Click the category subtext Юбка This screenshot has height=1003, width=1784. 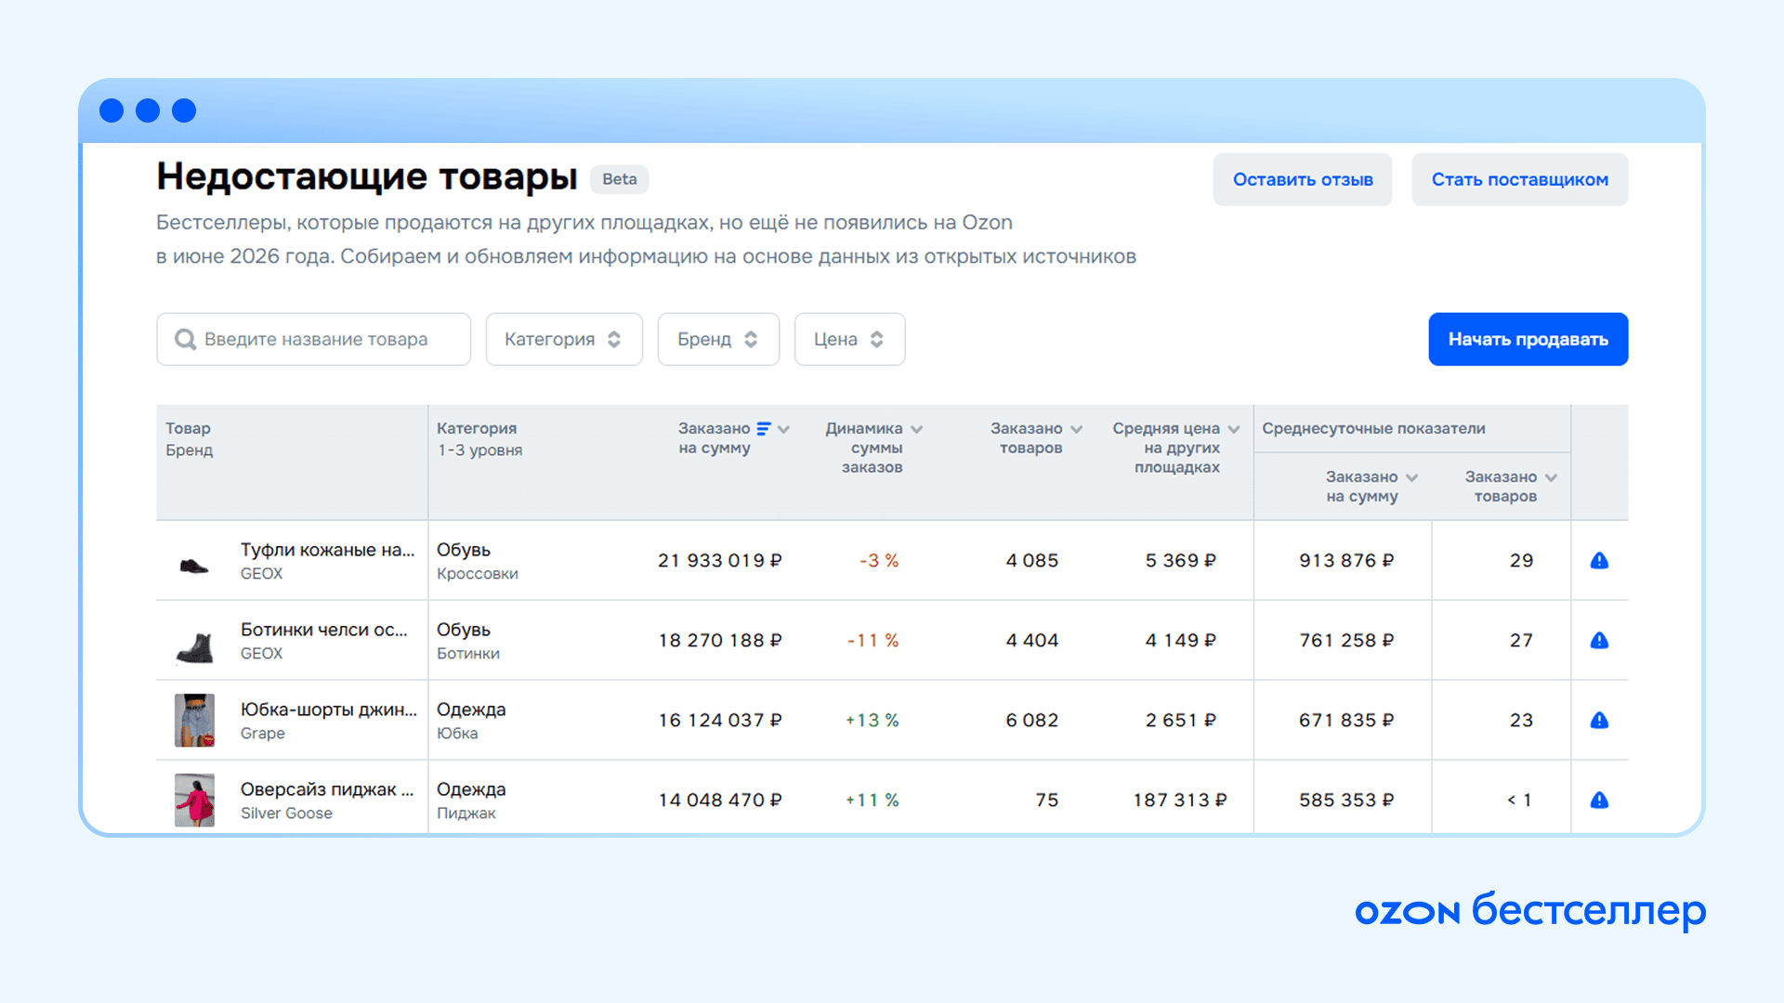click(457, 734)
